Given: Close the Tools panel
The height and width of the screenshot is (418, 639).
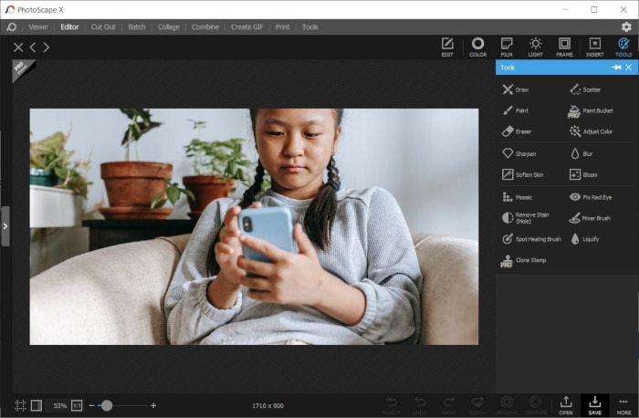Looking at the screenshot, I should (x=628, y=68).
